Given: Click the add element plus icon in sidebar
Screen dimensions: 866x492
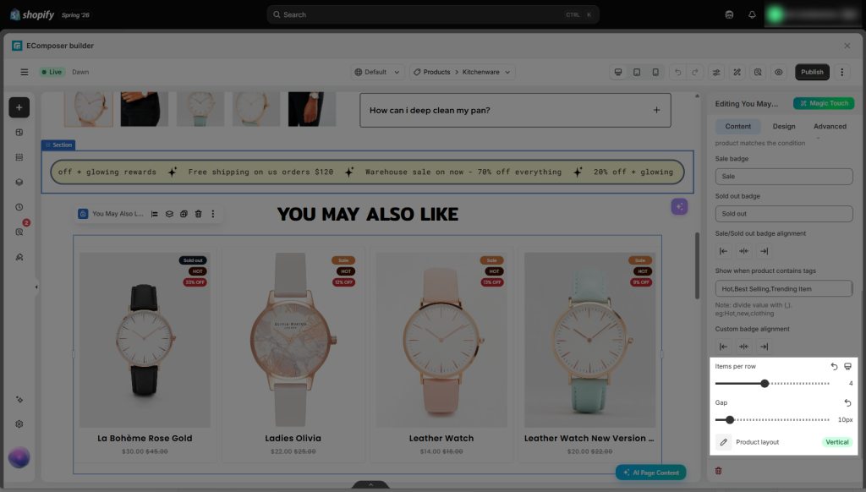Looking at the screenshot, I should tap(19, 107).
